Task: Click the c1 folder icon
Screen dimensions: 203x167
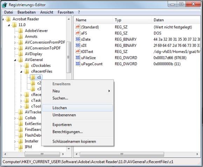Action: tap(33, 77)
